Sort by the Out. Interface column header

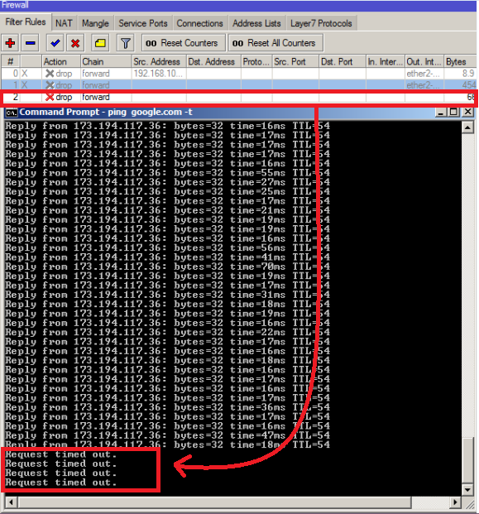(424, 61)
